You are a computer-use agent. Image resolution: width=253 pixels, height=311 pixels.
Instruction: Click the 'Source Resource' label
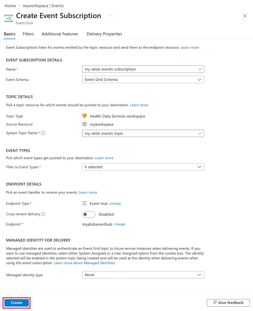click(19, 124)
